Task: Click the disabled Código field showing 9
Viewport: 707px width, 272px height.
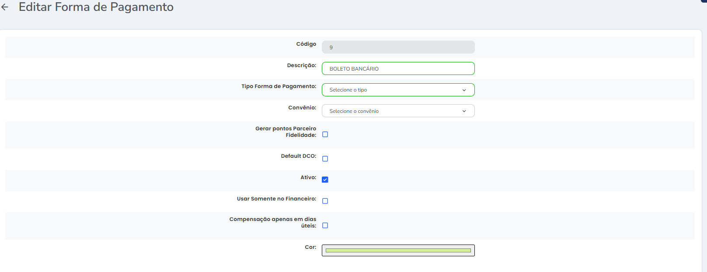Action: click(x=398, y=47)
